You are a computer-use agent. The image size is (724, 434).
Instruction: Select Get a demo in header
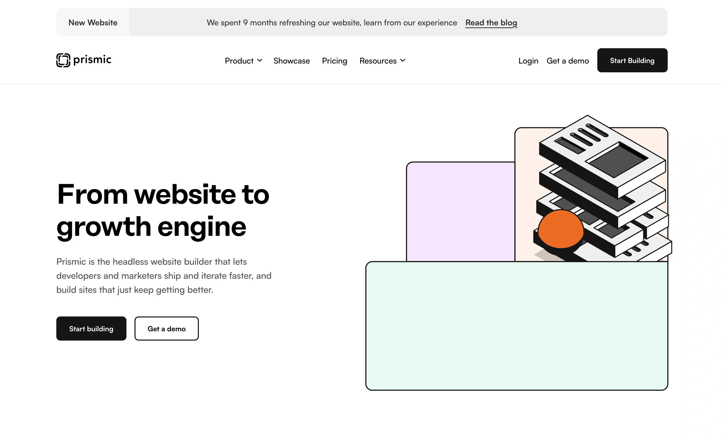[x=568, y=61]
